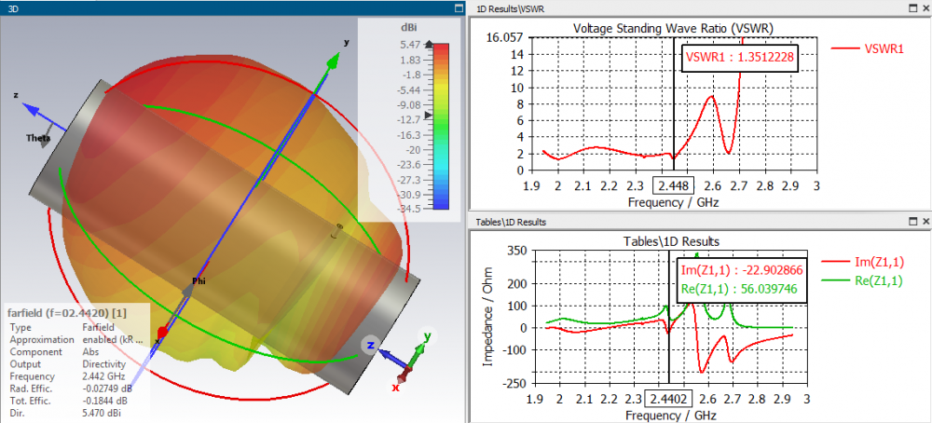
Task: Close the Tables\1D Results window
Action: coord(926,222)
